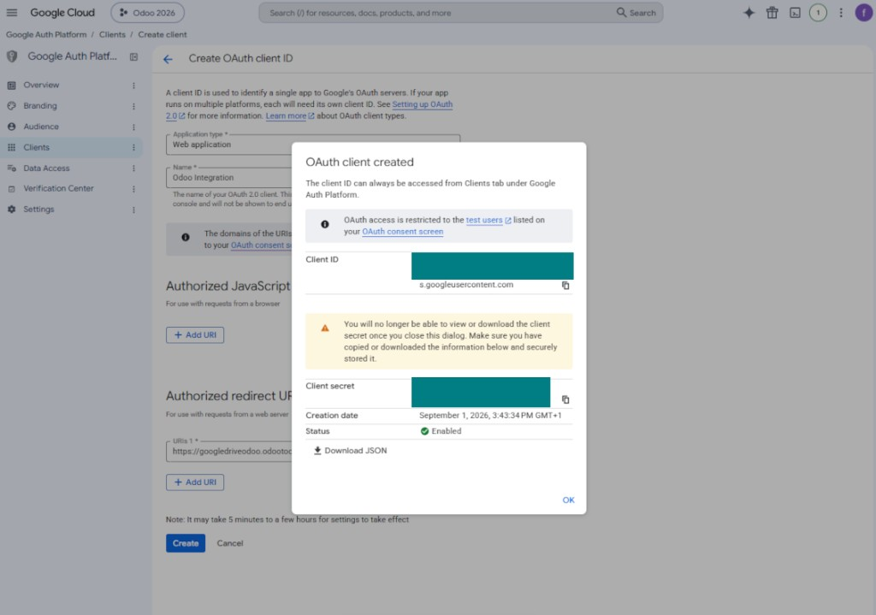This screenshot has height=615, width=876.
Task: Click the blue Create button
Action: (186, 543)
